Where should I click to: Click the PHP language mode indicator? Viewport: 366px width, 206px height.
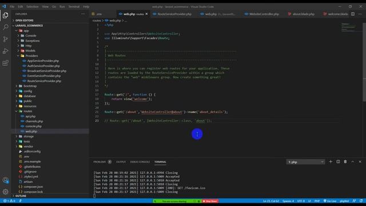(317, 201)
